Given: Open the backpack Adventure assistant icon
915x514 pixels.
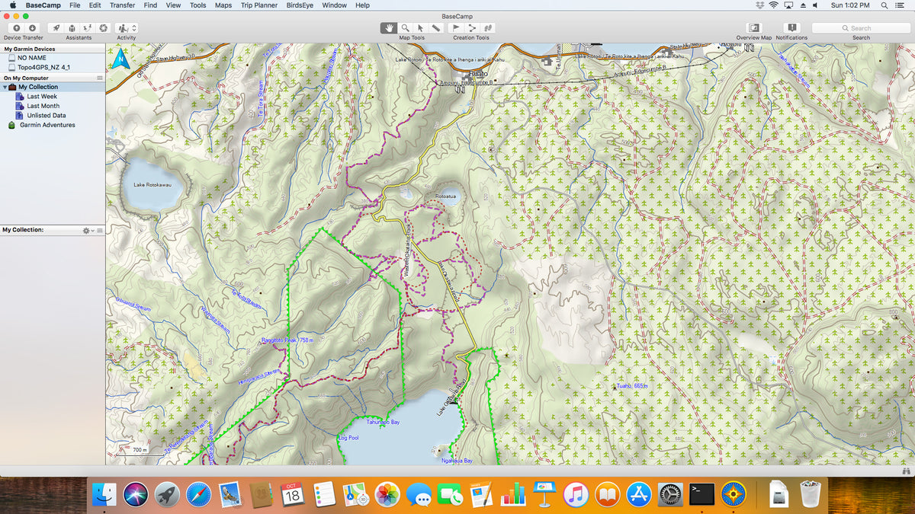Looking at the screenshot, I should 72,28.
